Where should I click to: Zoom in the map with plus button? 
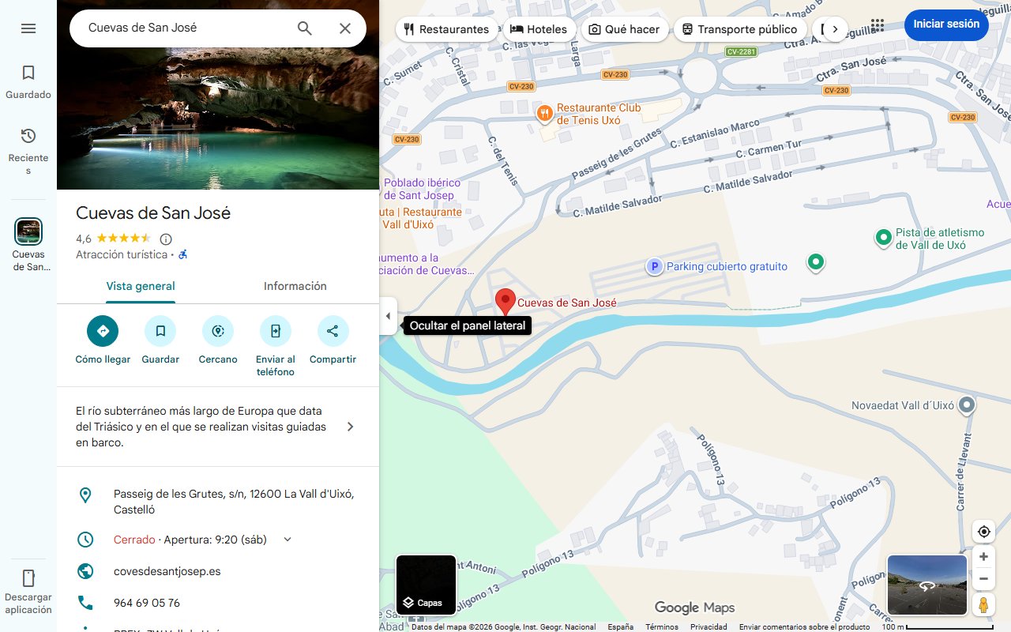pos(983,557)
